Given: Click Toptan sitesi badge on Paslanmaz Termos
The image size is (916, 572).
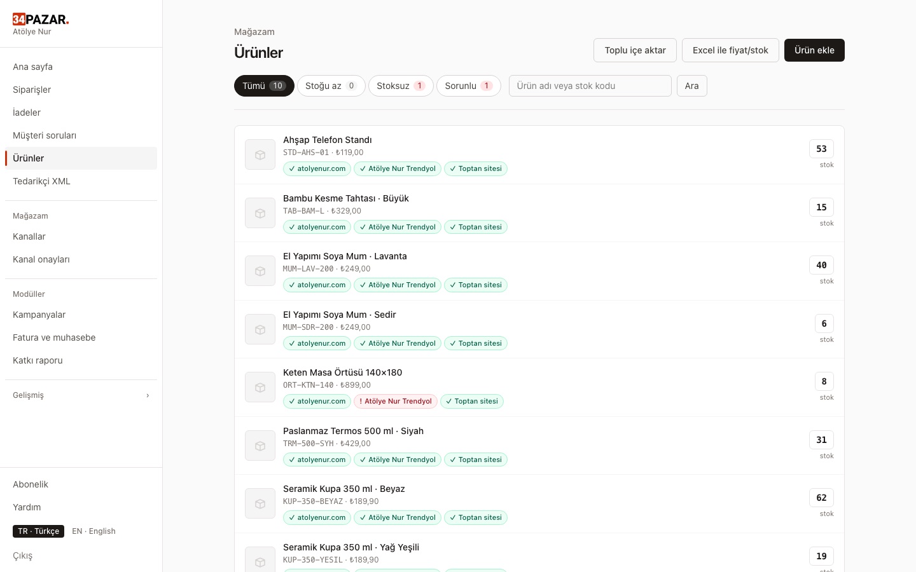Looking at the screenshot, I should [x=476, y=460].
